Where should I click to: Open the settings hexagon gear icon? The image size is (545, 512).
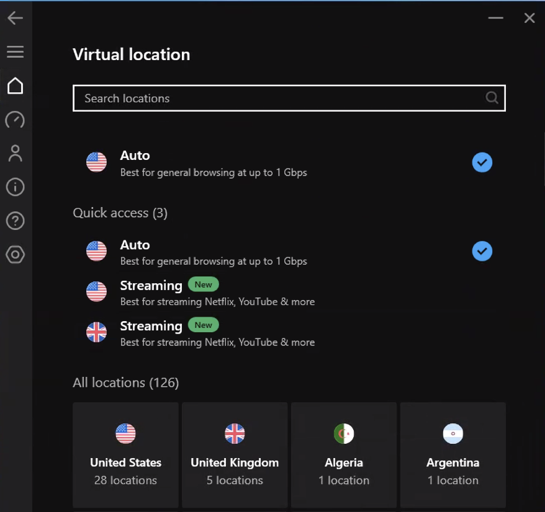pos(16,255)
